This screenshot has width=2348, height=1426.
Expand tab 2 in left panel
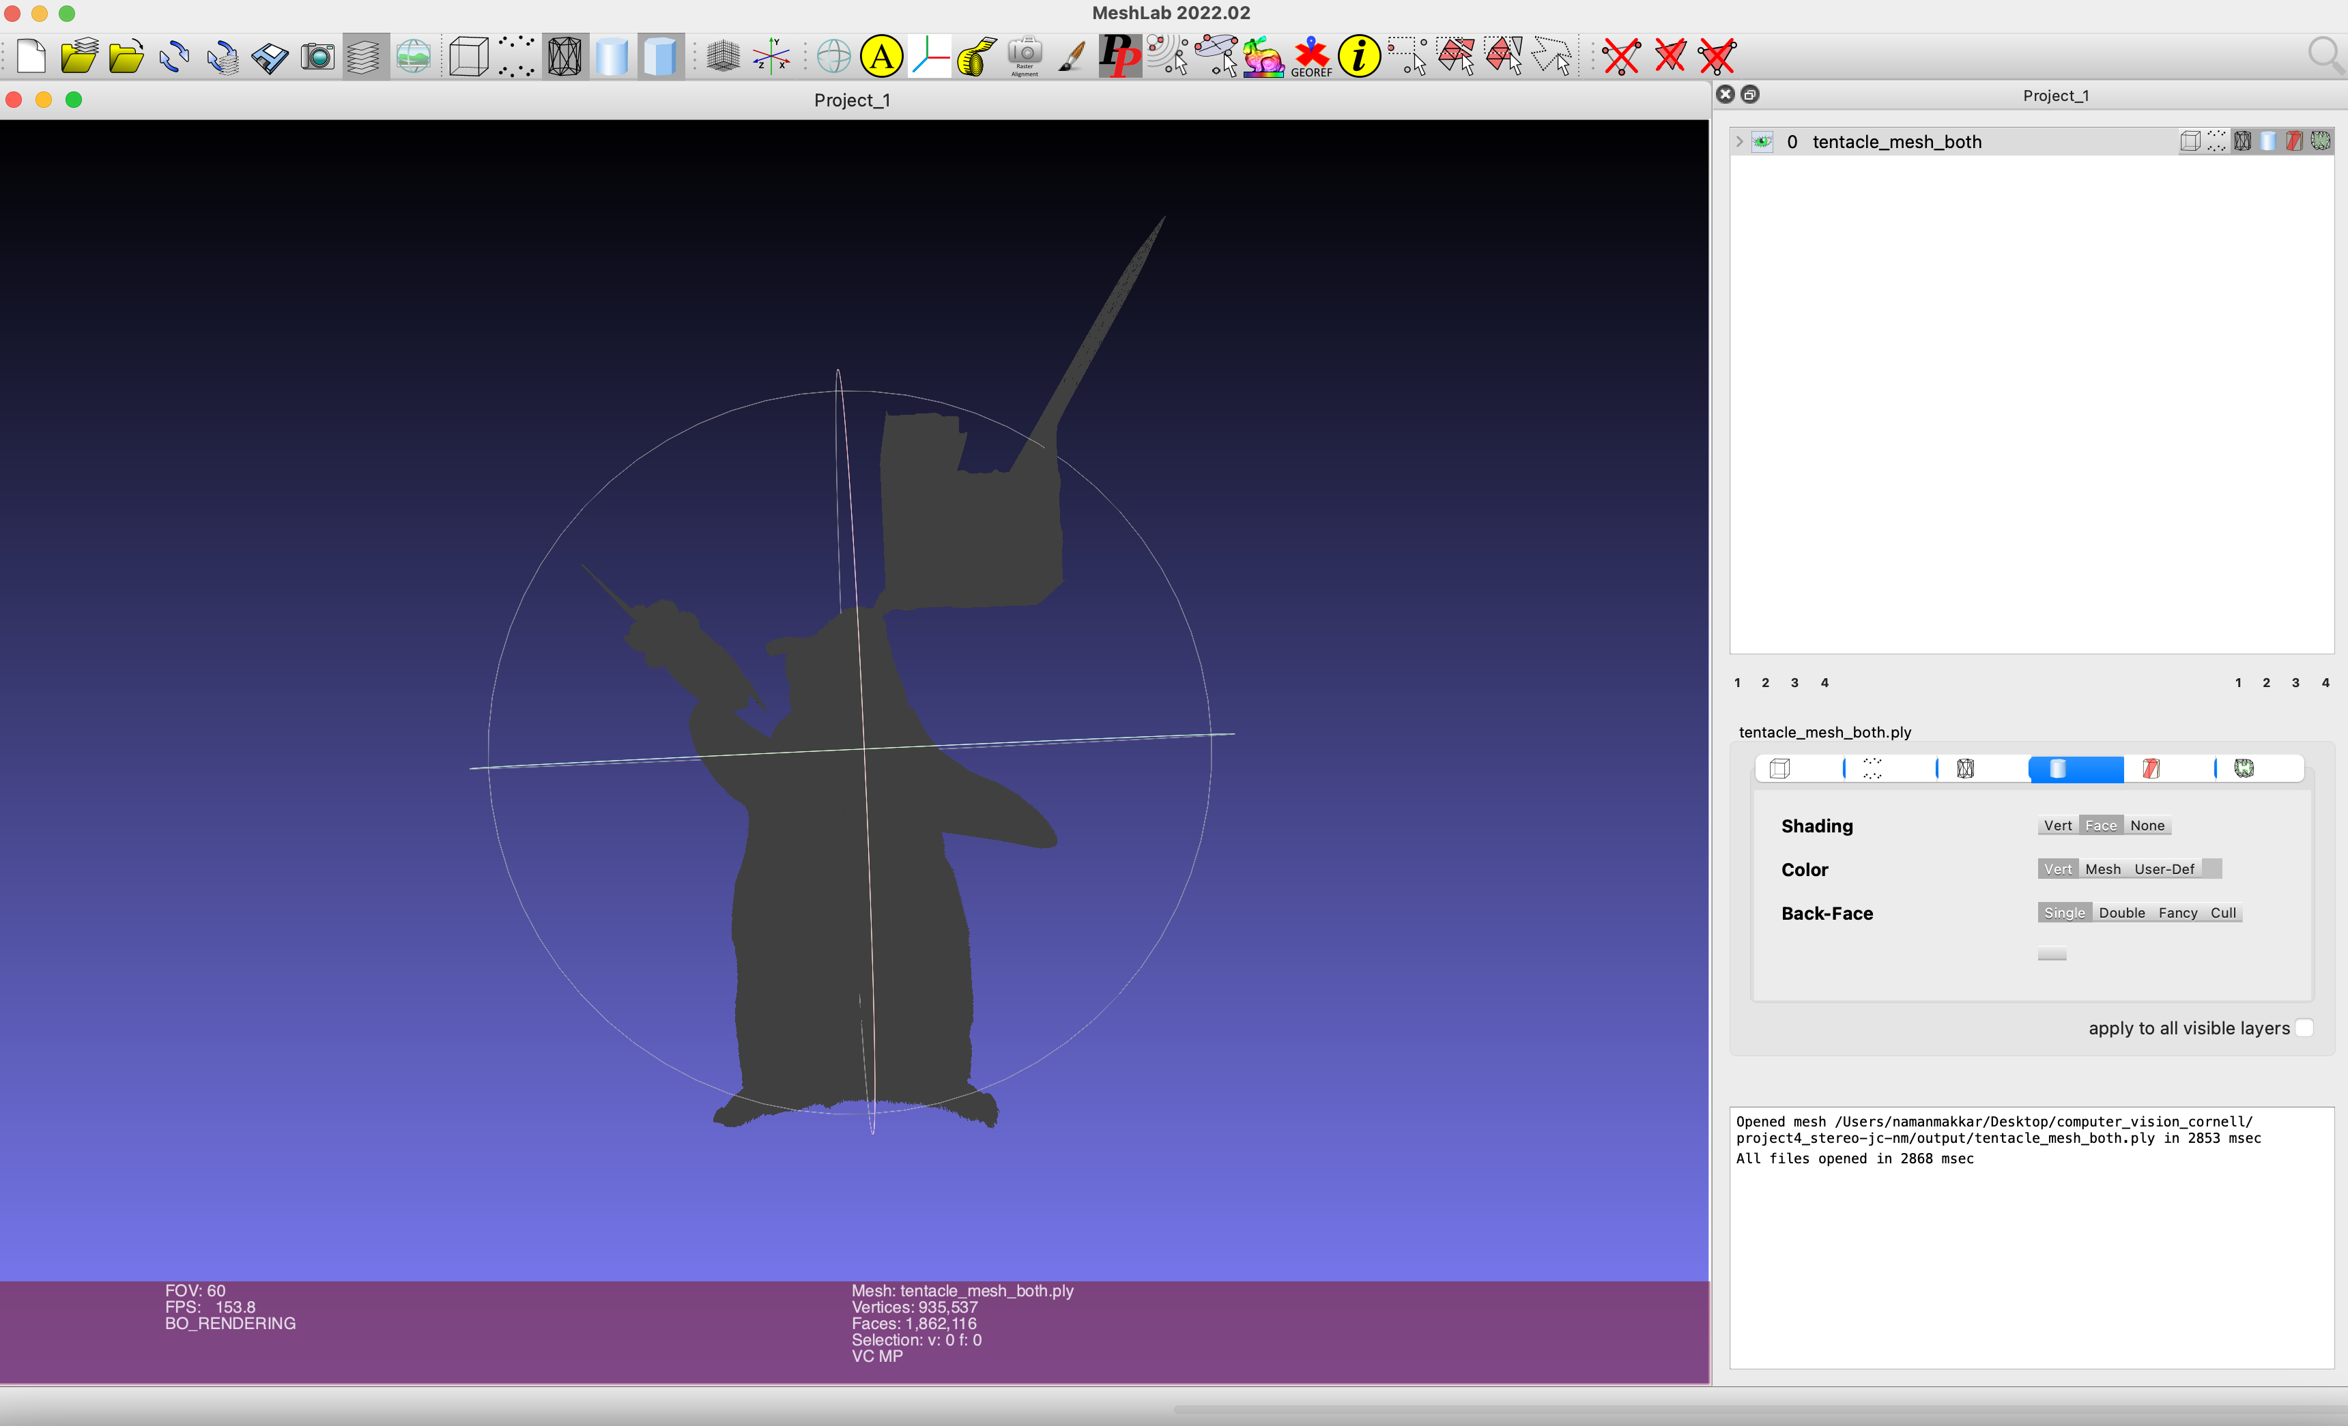(x=1766, y=682)
